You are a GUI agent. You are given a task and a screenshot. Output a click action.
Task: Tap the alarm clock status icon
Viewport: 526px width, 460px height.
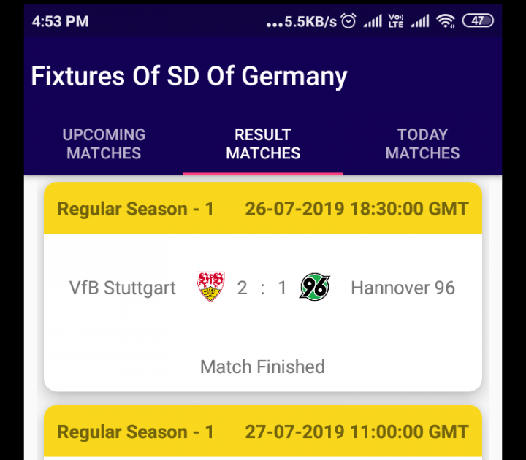[x=348, y=21]
